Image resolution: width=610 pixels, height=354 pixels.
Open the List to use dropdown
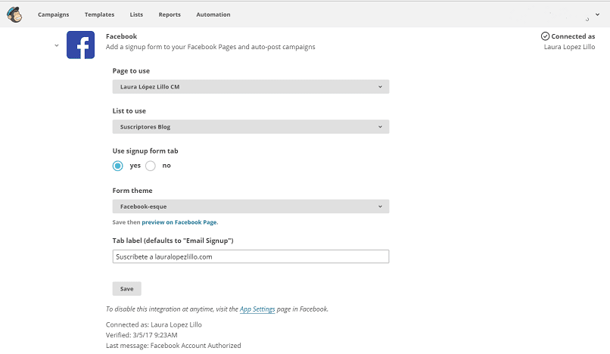(251, 127)
